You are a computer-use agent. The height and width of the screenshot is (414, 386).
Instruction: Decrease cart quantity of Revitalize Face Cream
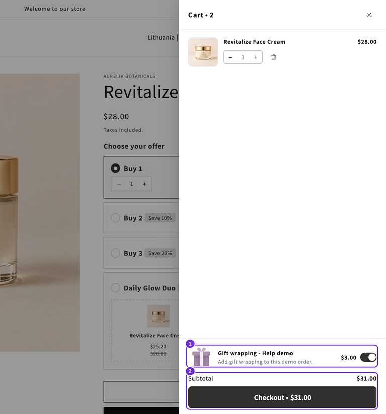(230, 57)
